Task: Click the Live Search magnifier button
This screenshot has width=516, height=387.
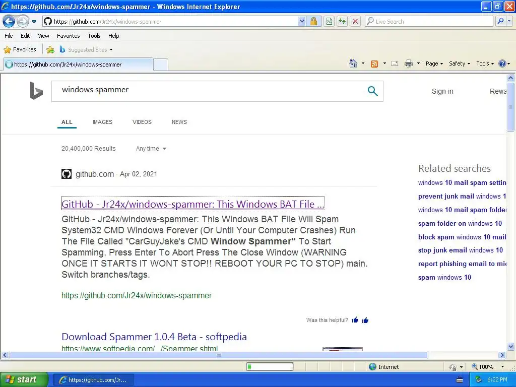Action: click(x=500, y=21)
